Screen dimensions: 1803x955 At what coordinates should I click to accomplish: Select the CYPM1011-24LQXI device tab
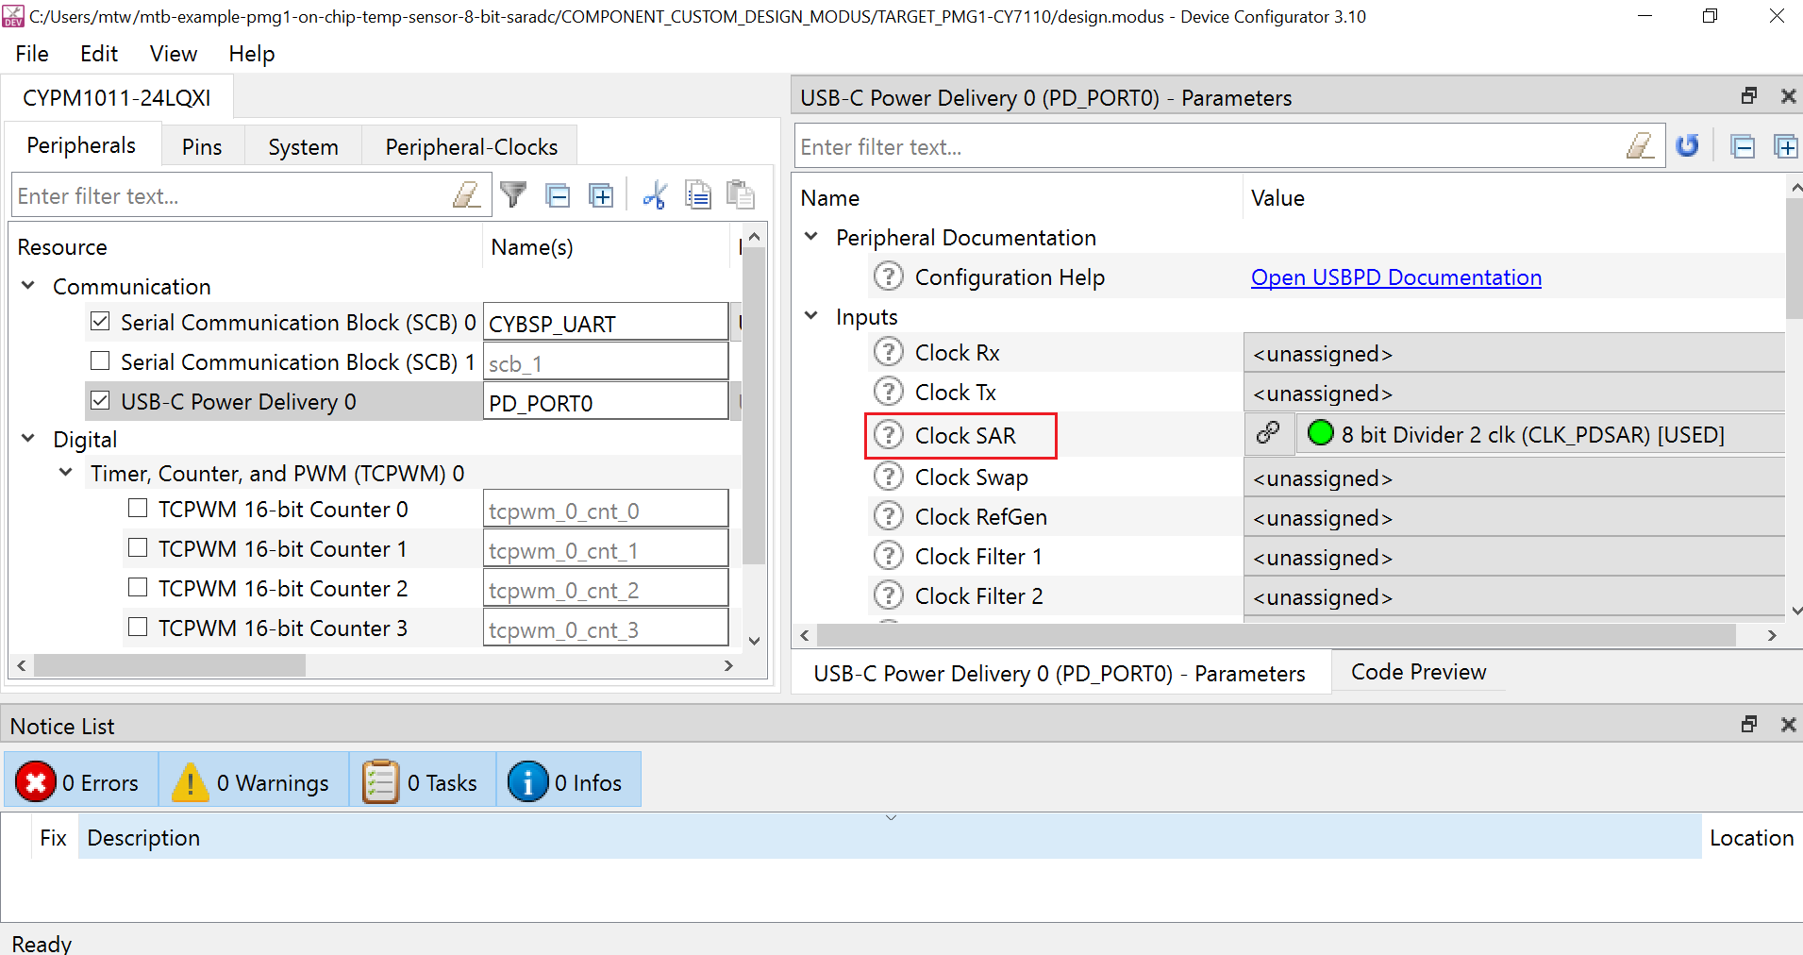pyautogui.click(x=117, y=97)
